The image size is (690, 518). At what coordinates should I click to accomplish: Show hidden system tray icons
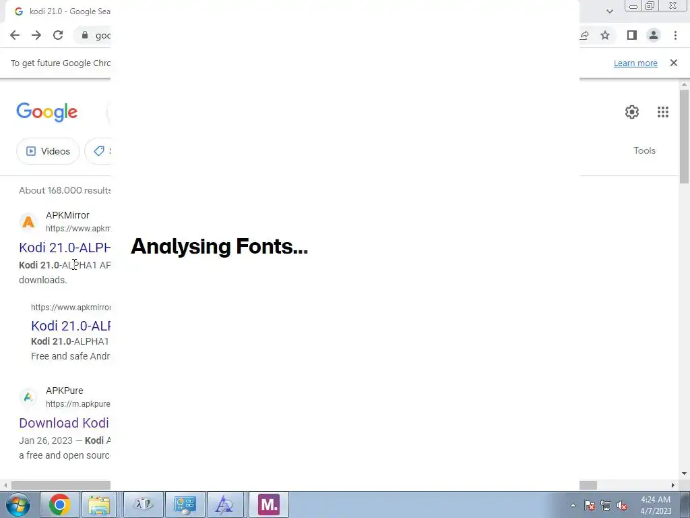[x=573, y=505]
